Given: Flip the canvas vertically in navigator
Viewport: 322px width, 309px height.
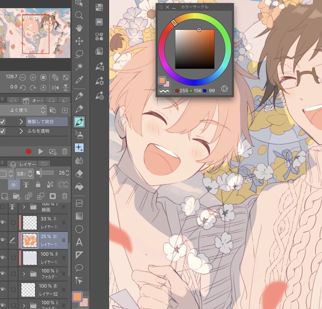Looking at the screenshot, I should 66,88.
